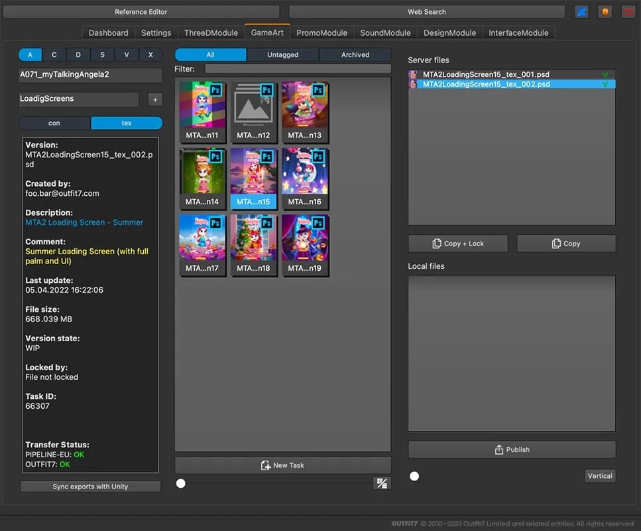This screenshot has height=531, width=641.
Task: Open the A071_myTalkingAngela2 project dropdown
Action: pos(90,75)
